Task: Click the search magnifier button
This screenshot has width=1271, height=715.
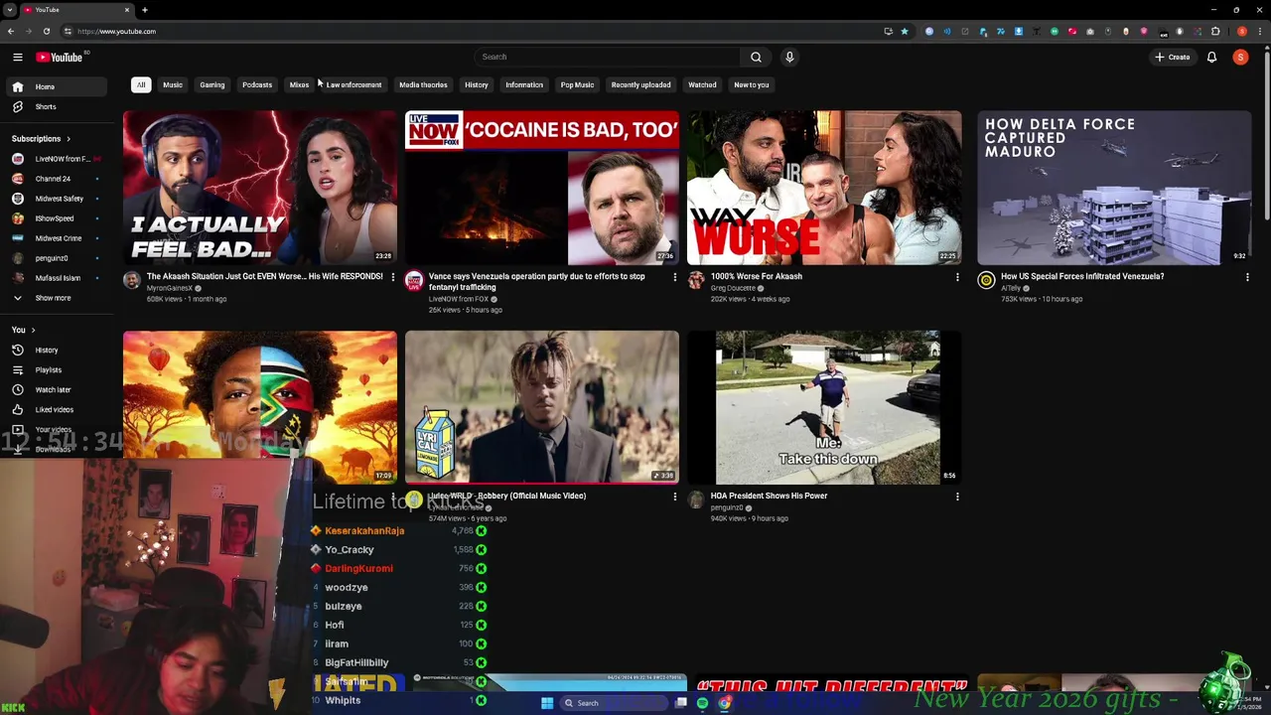Action: click(x=756, y=57)
